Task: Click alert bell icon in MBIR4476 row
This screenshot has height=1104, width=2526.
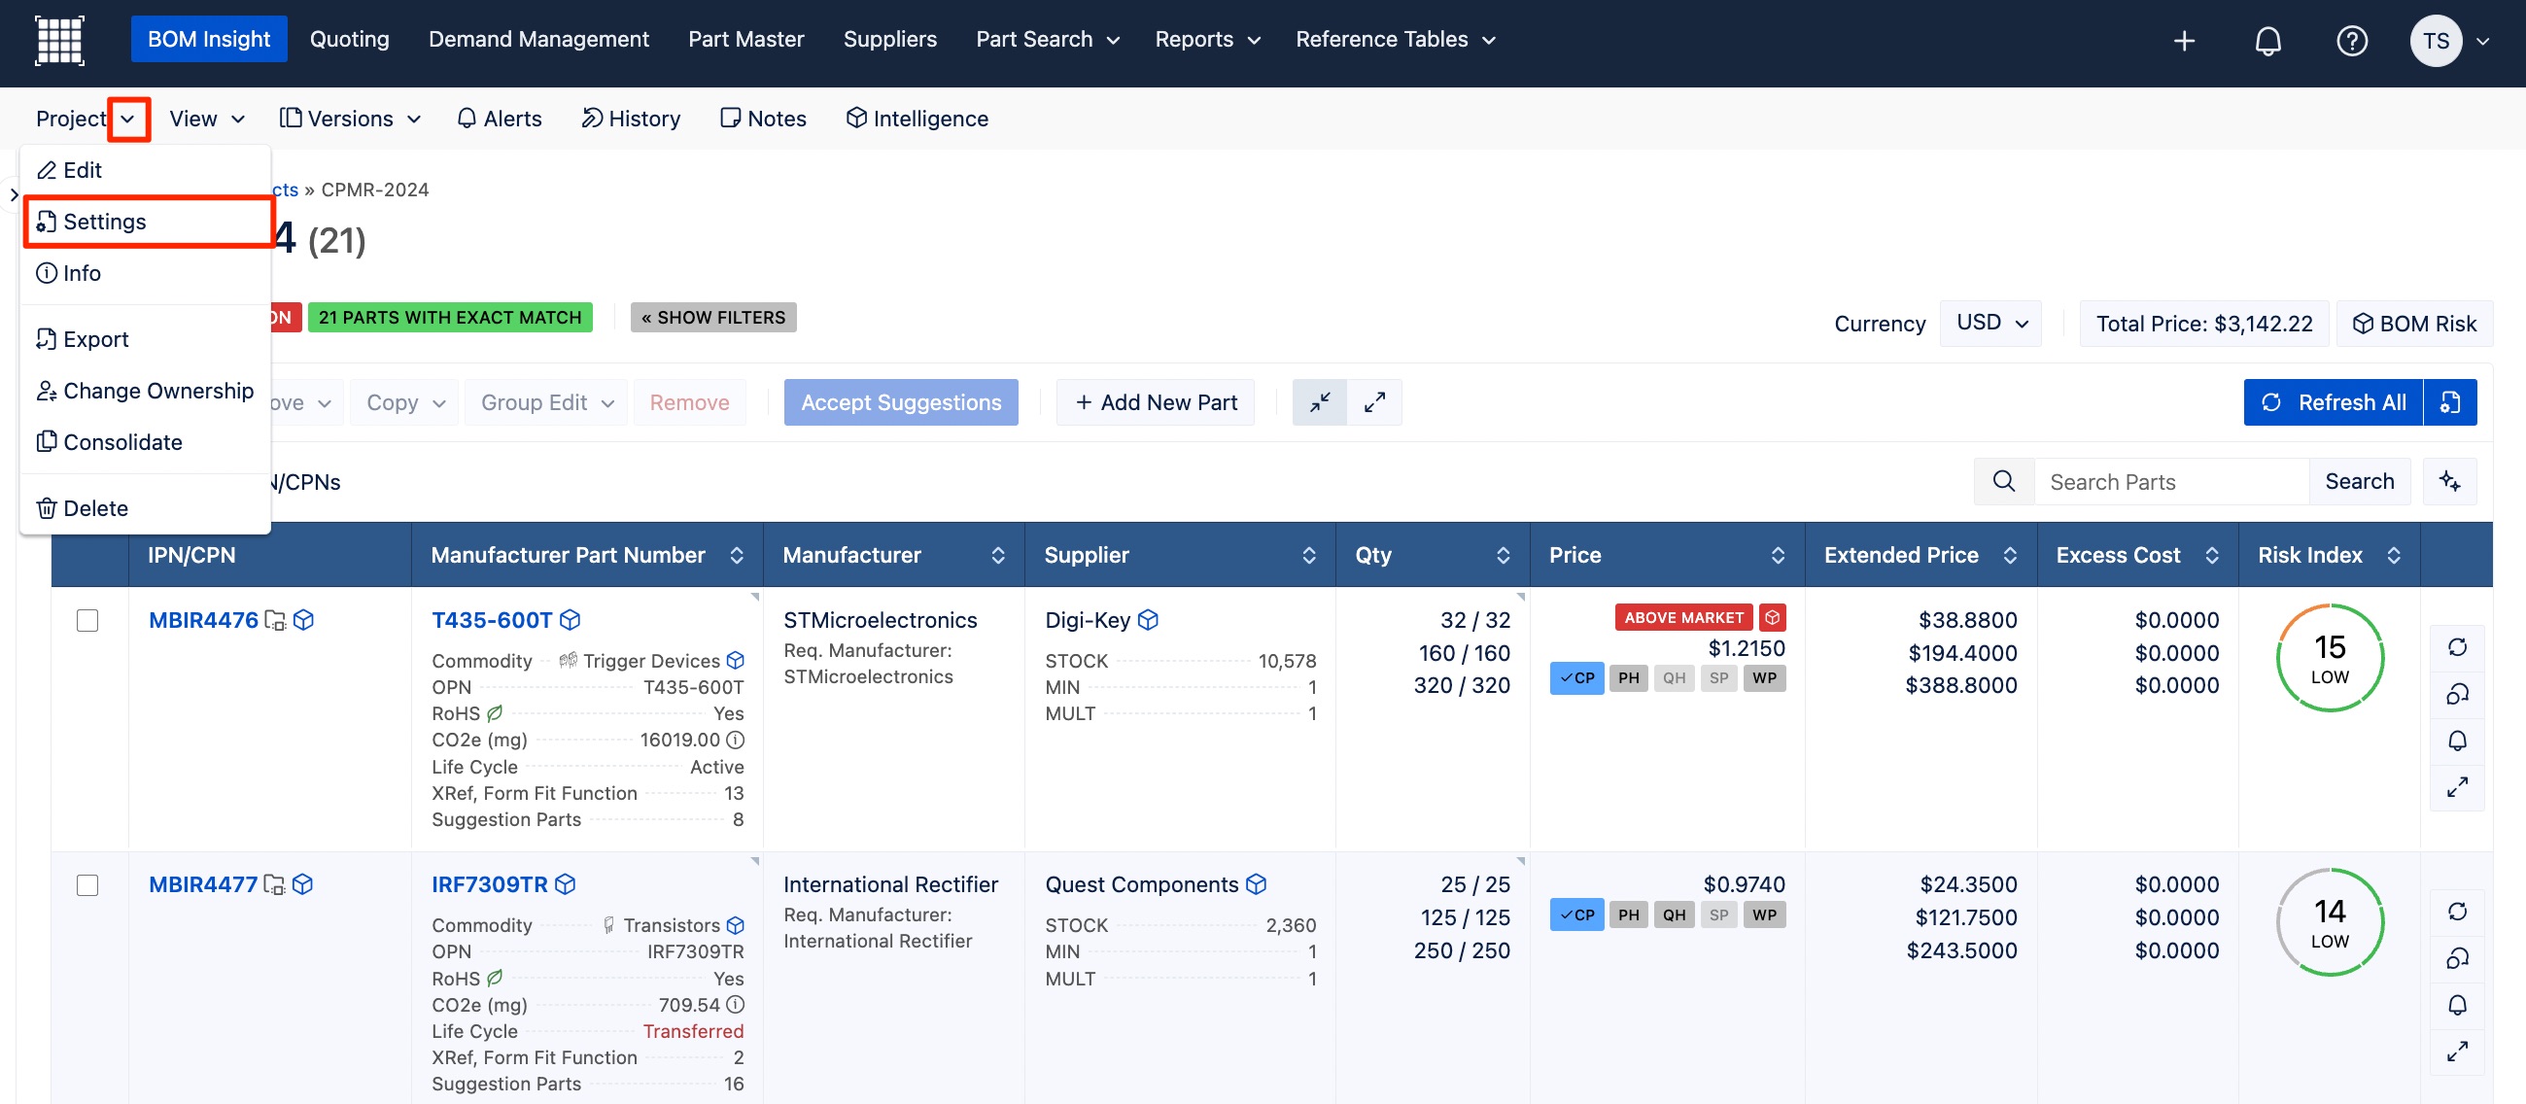Action: pos(2456,741)
